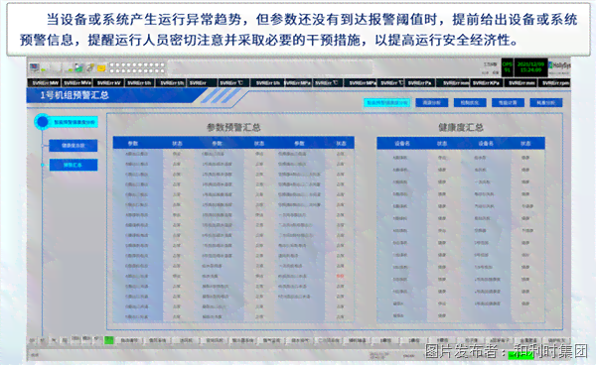Click the wrench tools icon in the toolbar

point(90,67)
